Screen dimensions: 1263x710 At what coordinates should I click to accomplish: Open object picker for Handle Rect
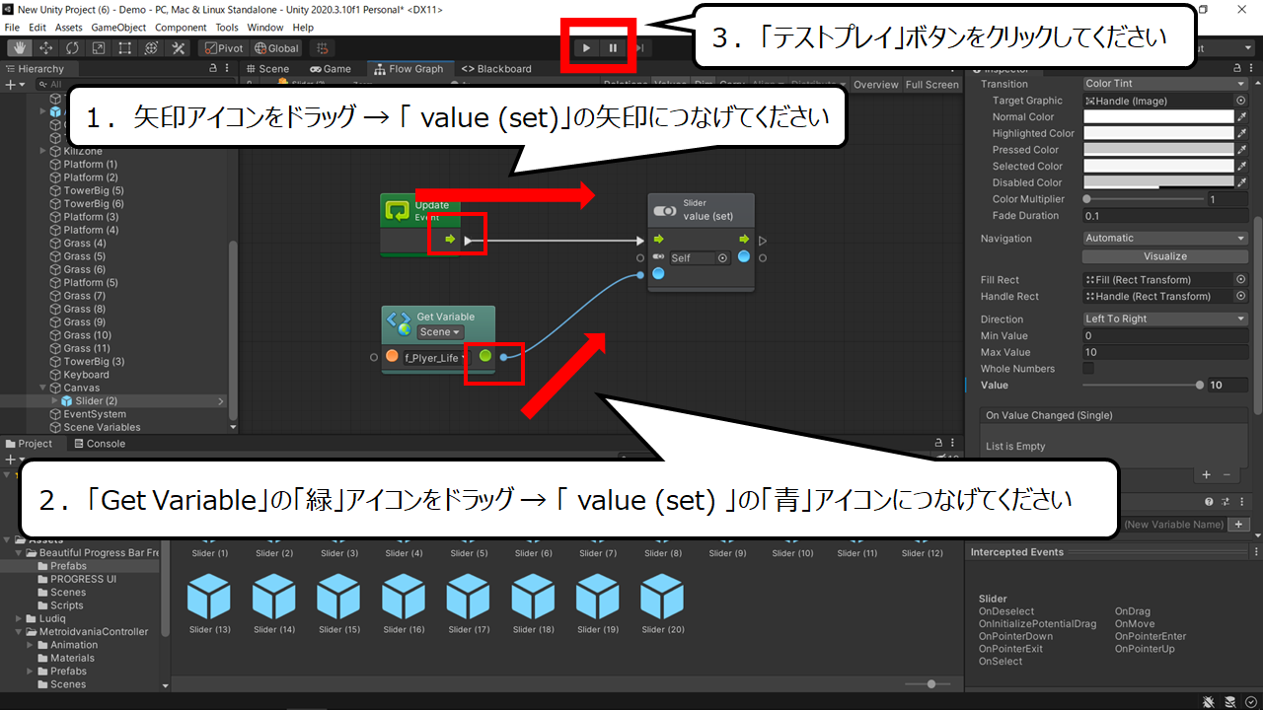[1241, 296]
